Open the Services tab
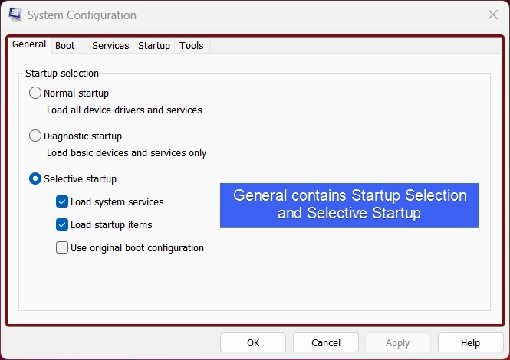Image resolution: width=510 pixels, height=360 pixels. (110, 46)
